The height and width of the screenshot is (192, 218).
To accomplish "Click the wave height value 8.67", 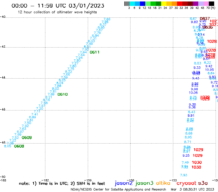I will (193, 19).
